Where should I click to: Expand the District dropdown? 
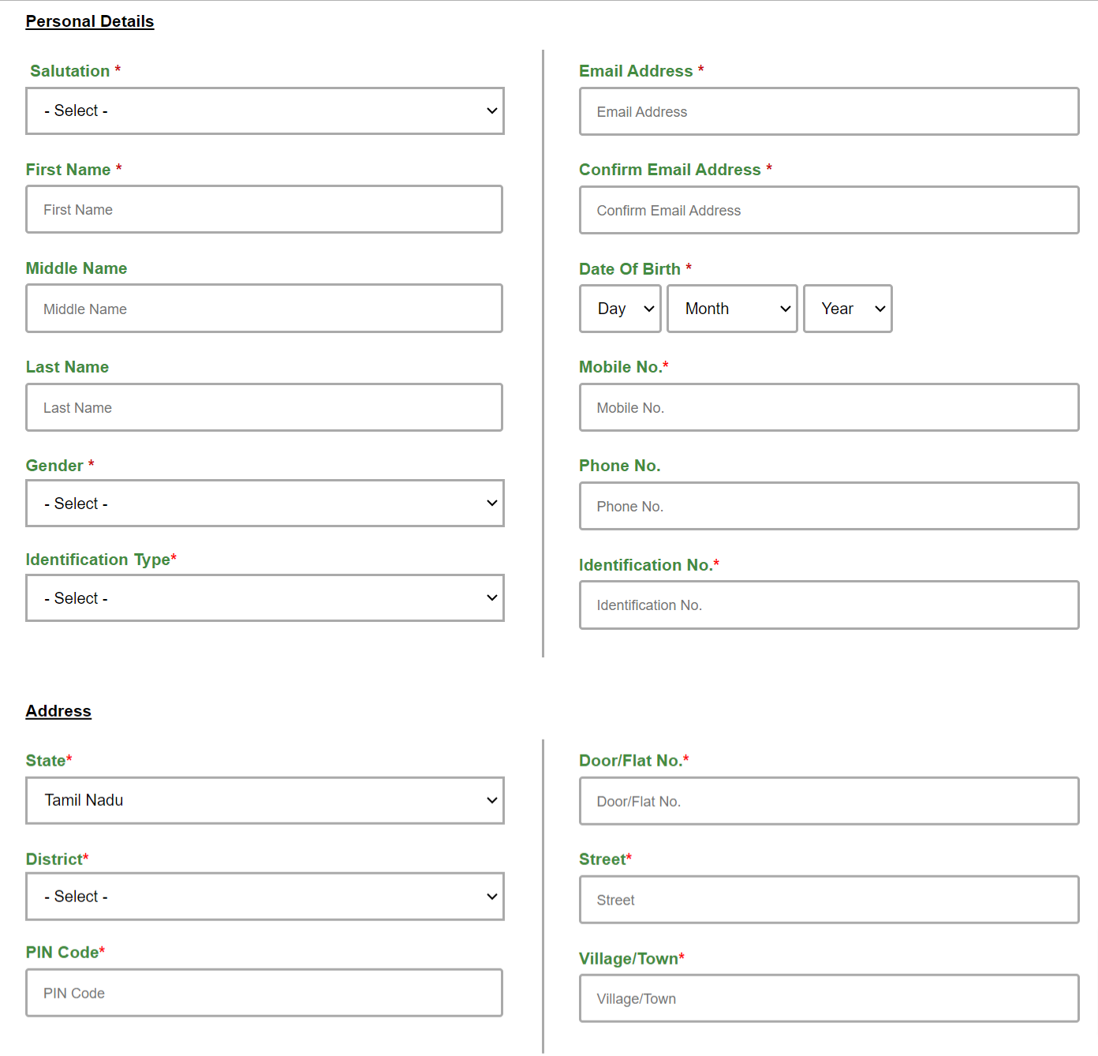(265, 897)
